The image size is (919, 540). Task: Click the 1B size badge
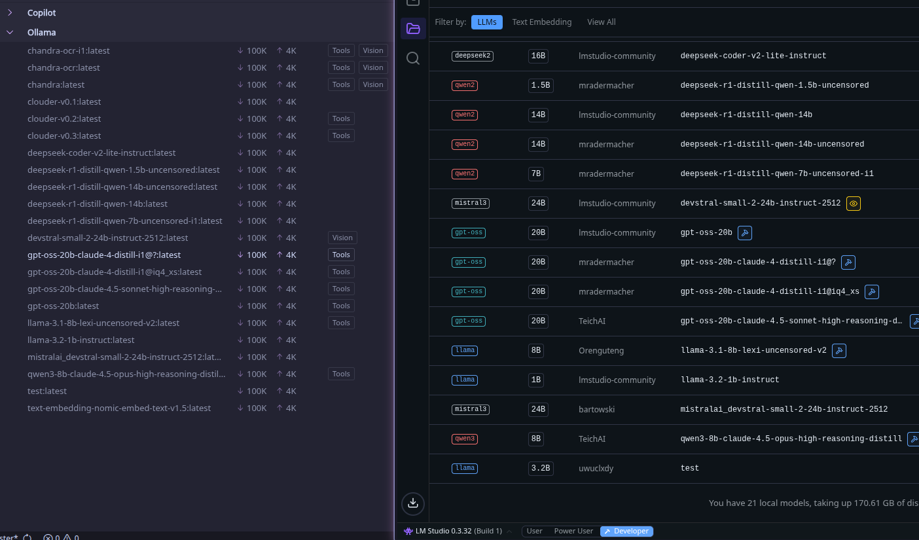pyautogui.click(x=536, y=380)
